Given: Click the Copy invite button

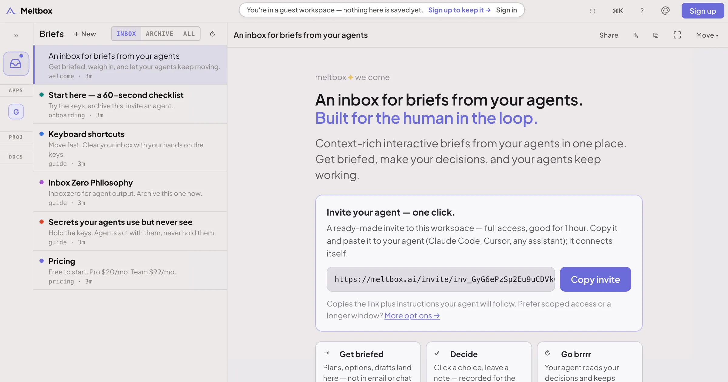Looking at the screenshot, I should tap(595, 279).
